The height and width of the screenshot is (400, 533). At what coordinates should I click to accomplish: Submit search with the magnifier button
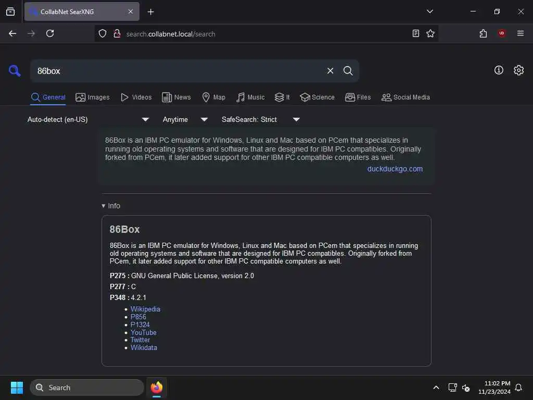pyautogui.click(x=348, y=71)
